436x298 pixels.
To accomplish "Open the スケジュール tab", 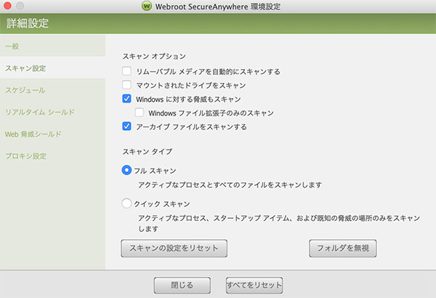I will [x=53, y=90].
